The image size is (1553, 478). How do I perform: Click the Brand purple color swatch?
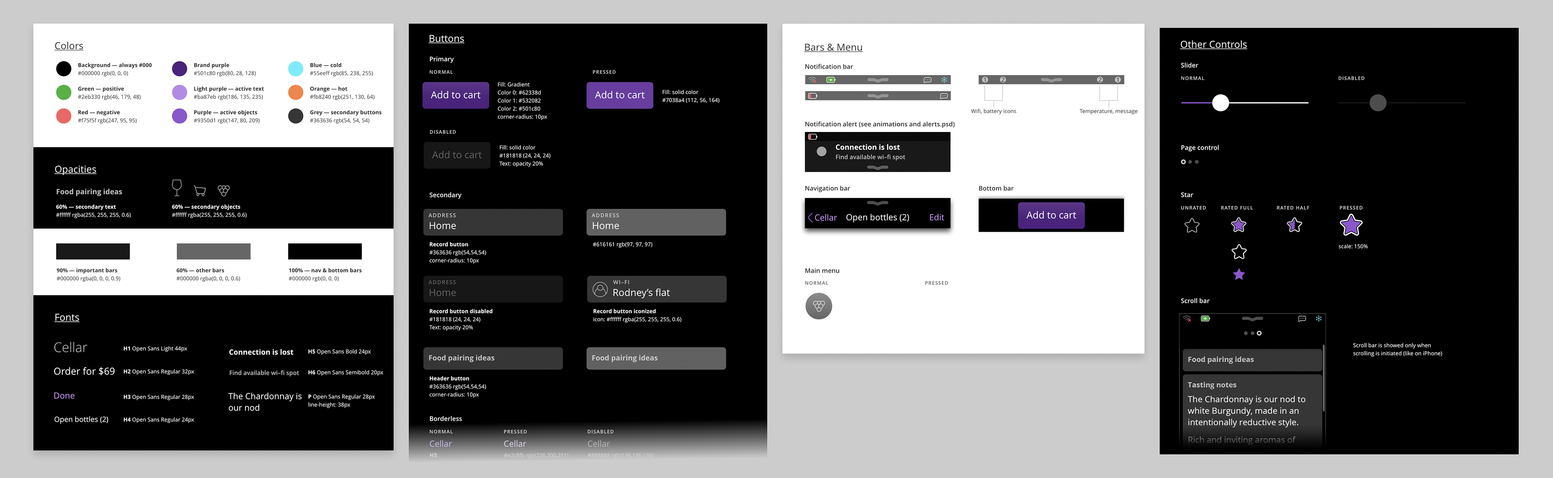180,69
